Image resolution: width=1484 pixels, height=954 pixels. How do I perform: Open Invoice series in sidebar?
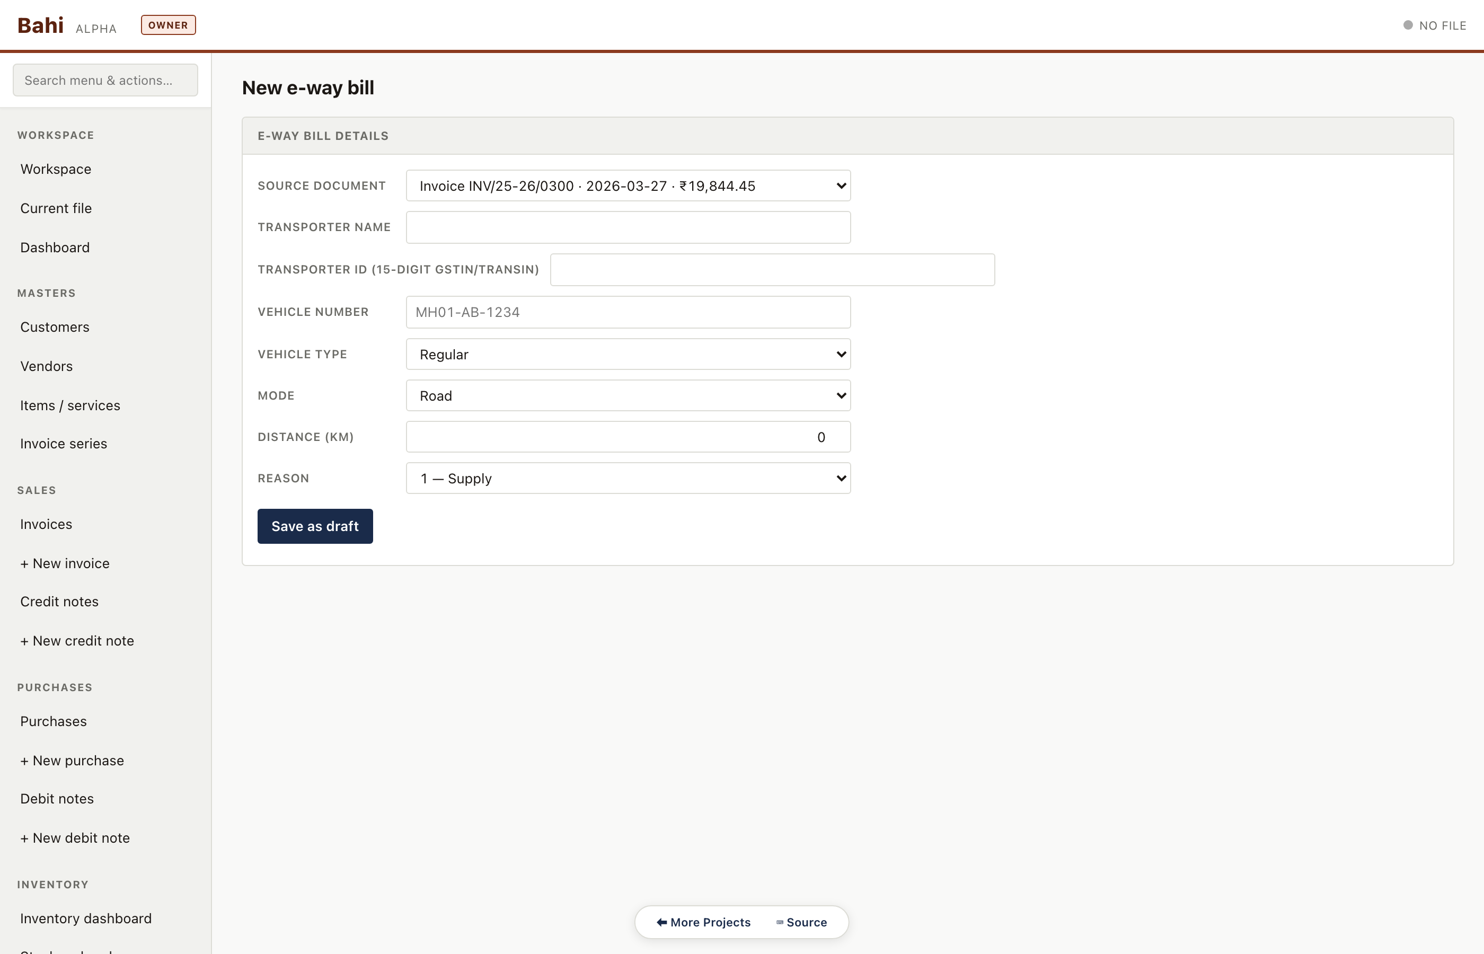(64, 444)
